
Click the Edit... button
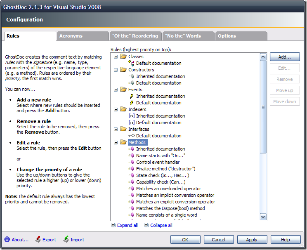click(x=285, y=68)
